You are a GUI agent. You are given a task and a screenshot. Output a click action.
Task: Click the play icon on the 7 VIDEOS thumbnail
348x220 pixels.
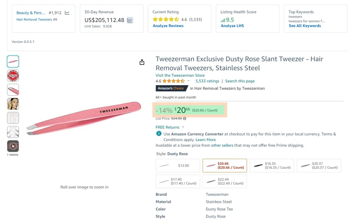tap(13, 146)
